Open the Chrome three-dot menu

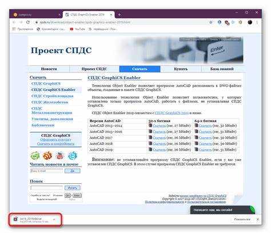tap(257, 22)
